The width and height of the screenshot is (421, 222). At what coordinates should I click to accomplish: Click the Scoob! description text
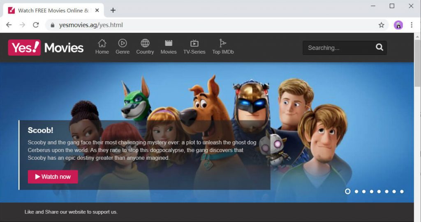coord(142,150)
